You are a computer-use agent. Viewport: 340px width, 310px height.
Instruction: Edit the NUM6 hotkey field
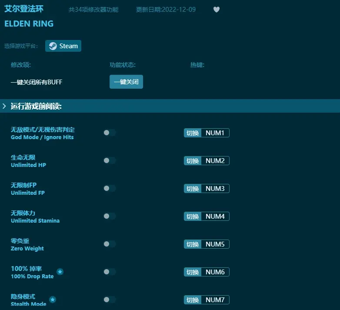pyautogui.click(x=215, y=272)
